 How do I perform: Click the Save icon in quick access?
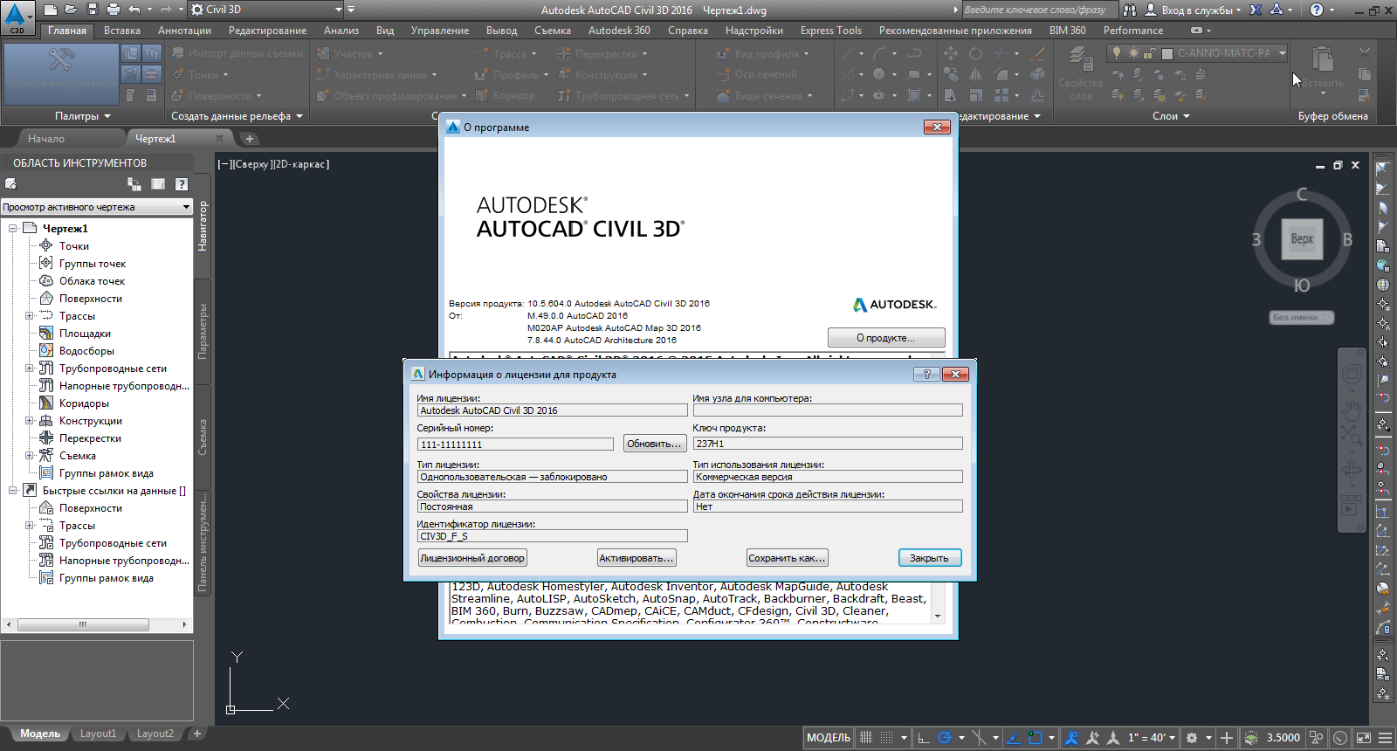point(92,10)
